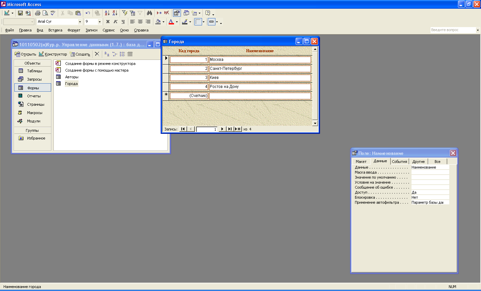Click the Открыть button

pos(25,54)
